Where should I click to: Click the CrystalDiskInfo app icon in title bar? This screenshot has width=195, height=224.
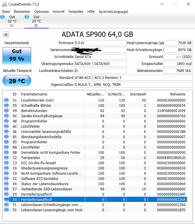click(x=4, y=4)
